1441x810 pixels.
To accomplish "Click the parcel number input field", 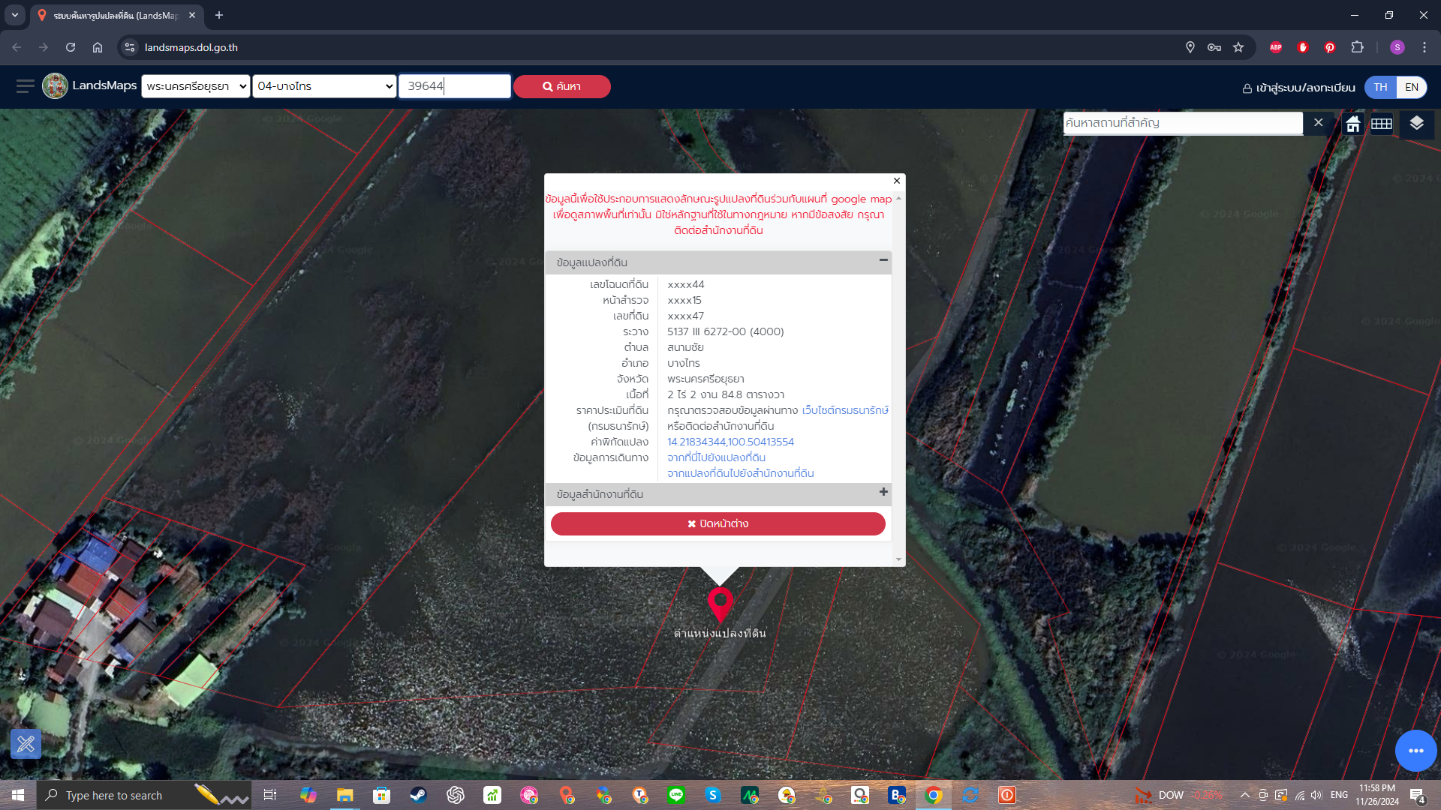I will pos(454,86).
